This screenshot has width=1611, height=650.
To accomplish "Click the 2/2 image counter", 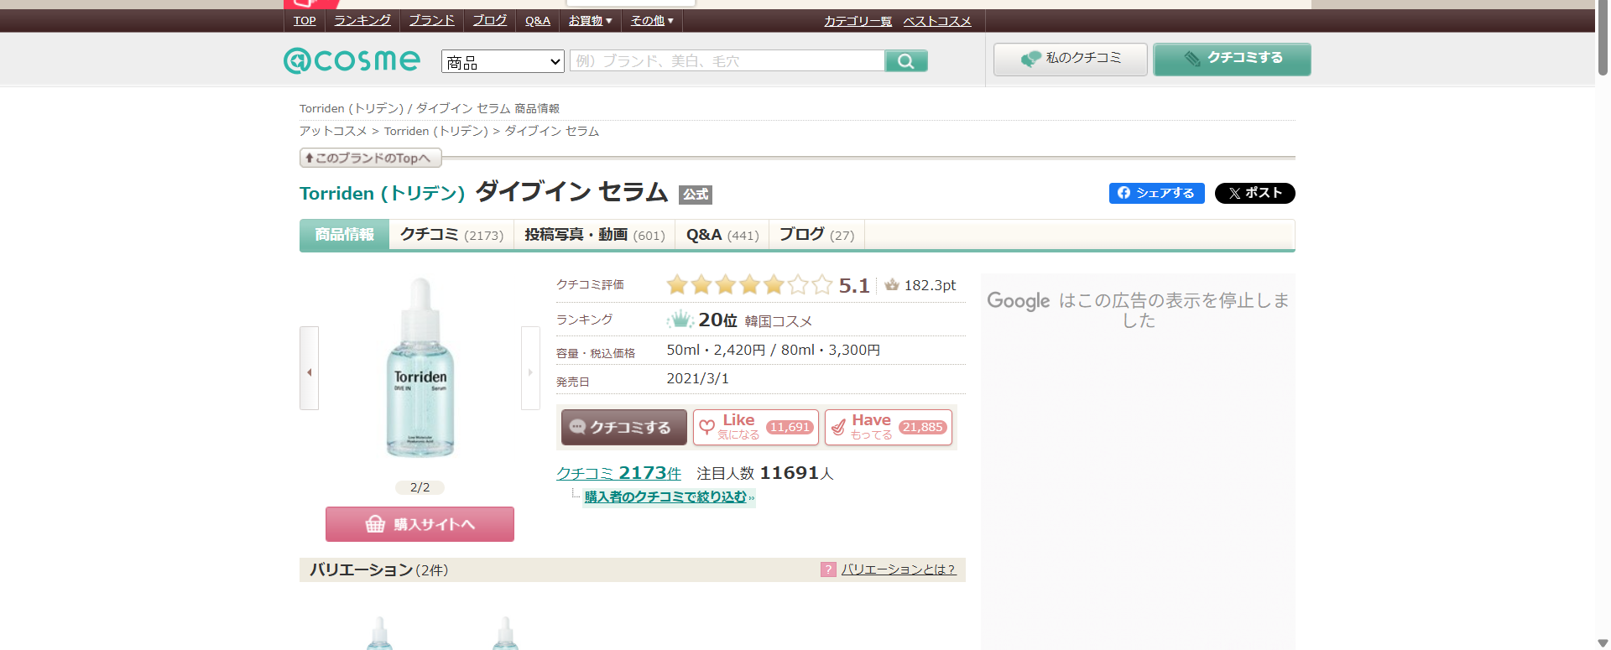I will pyautogui.click(x=420, y=487).
